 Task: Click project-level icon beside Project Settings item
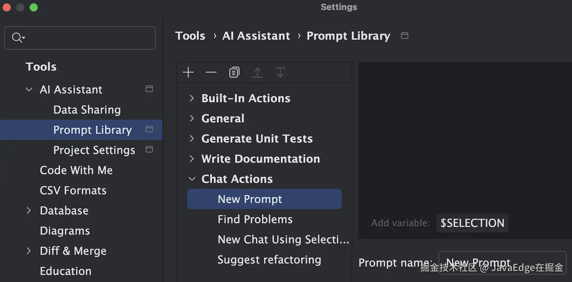pos(149,150)
